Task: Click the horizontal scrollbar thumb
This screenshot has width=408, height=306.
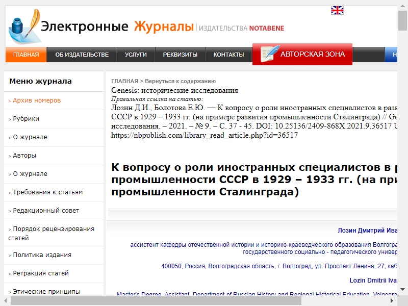Action: [x=156, y=301]
